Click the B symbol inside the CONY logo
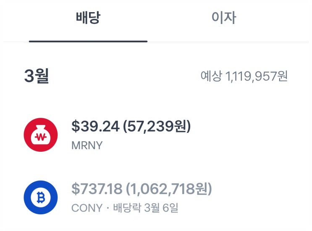Viewport: 312px width, 231px height. [x=40, y=197]
